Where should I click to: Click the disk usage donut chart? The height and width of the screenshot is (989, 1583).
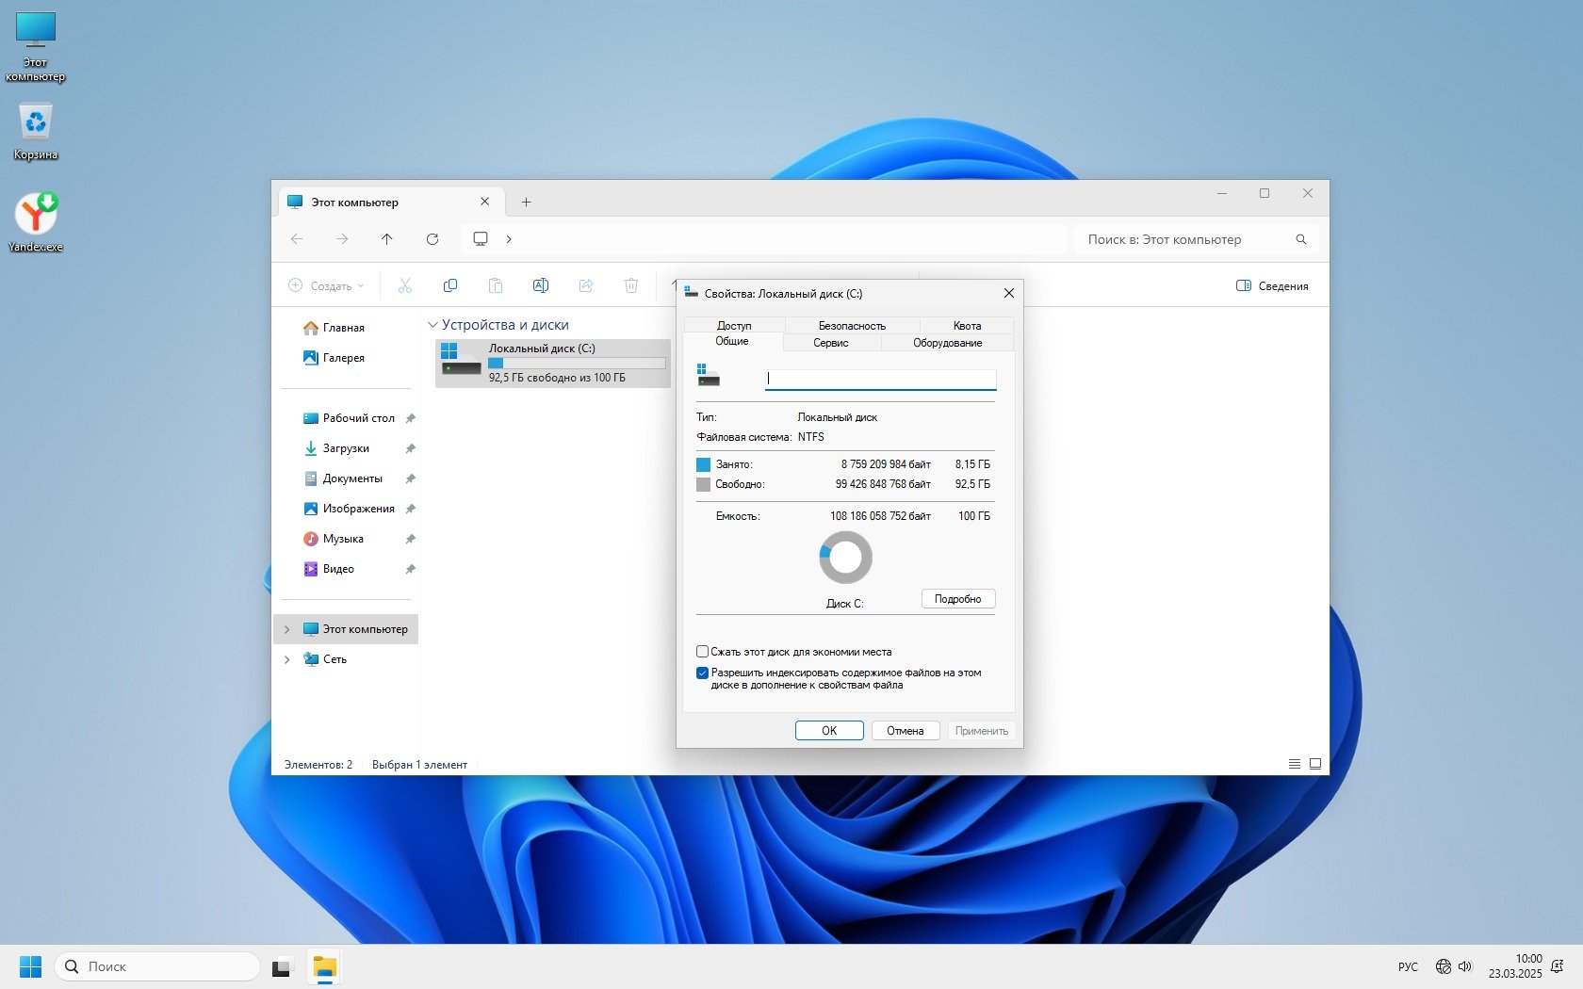[845, 558]
